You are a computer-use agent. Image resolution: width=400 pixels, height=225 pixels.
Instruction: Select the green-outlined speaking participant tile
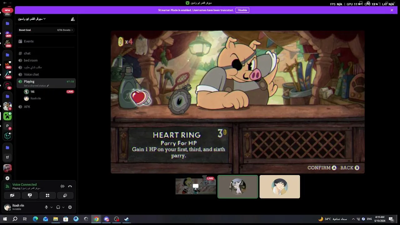[238, 187]
